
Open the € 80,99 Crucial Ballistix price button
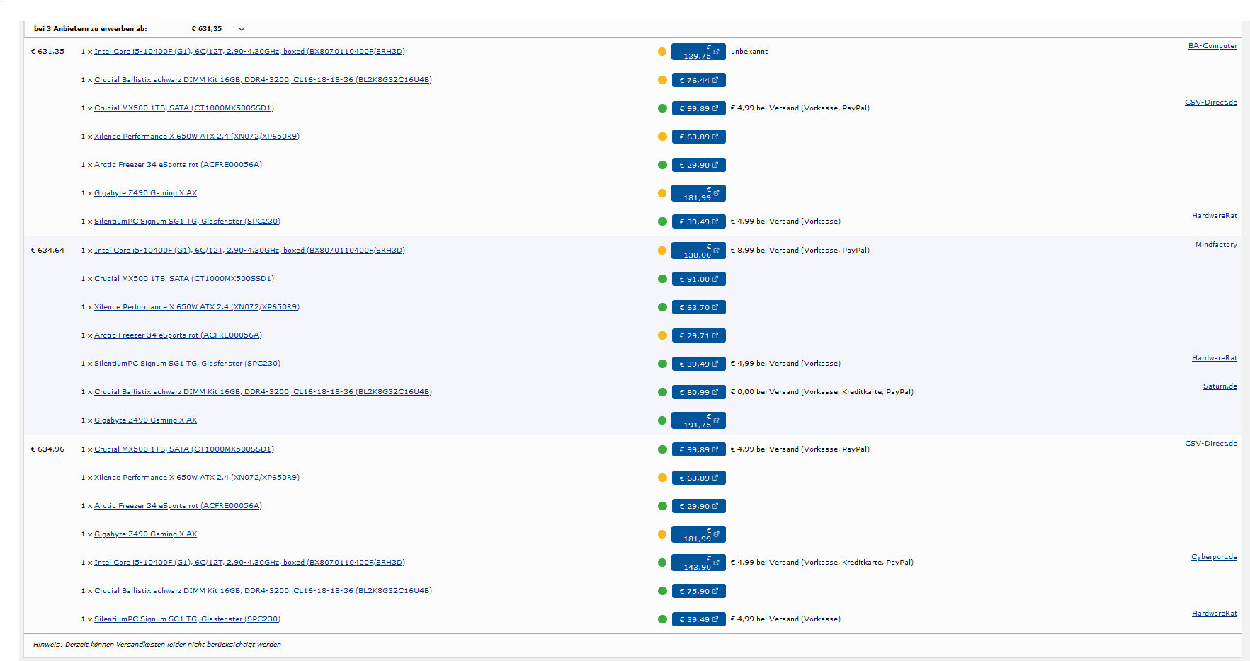pos(698,392)
